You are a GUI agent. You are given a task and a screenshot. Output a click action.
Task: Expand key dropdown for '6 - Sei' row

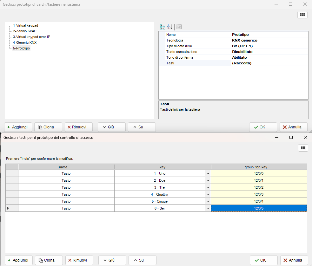click(208, 208)
